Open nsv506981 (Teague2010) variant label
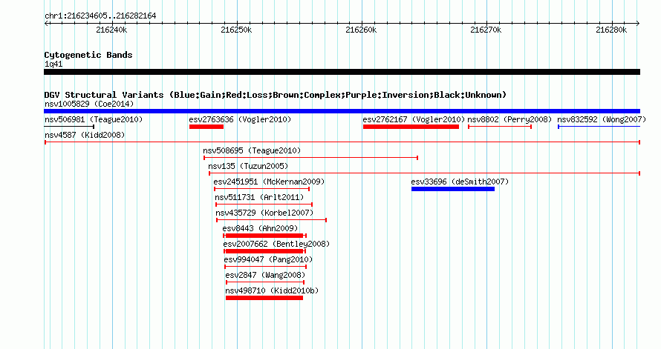This screenshot has width=661, height=349. pyautogui.click(x=94, y=119)
